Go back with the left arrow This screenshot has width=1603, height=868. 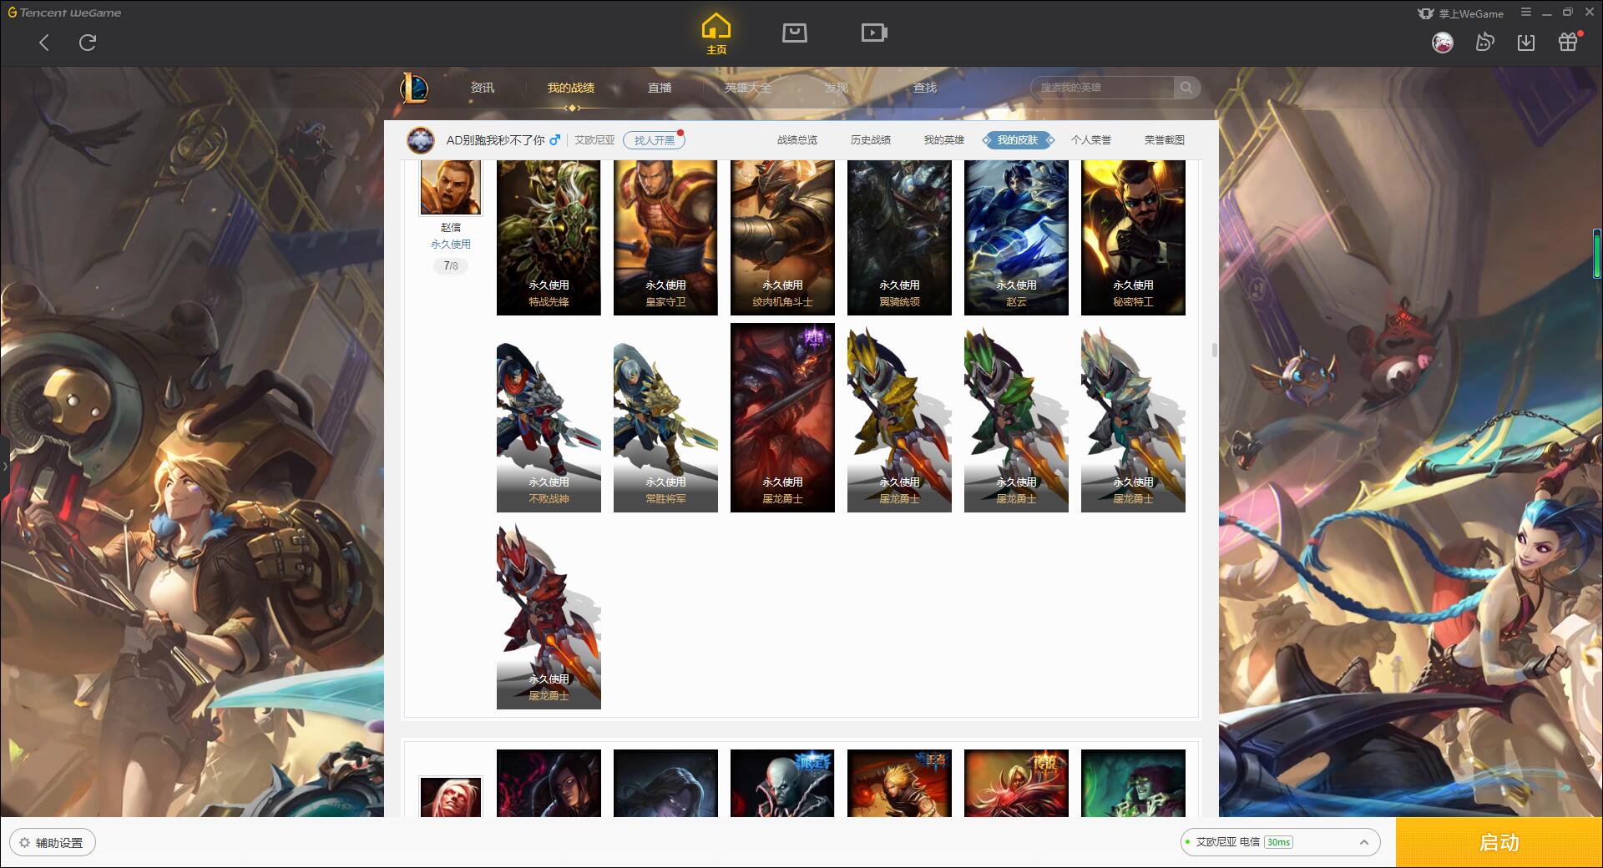(44, 43)
